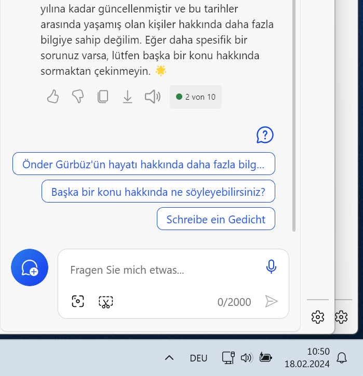Screen dimensions: 363x376
Task: Send the message with arrow icon
Action: (x=272, y=301)
